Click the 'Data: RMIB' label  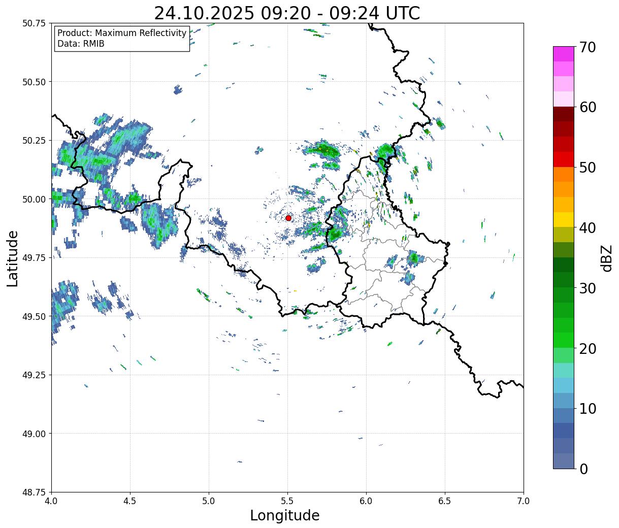(x=81, y=44)
